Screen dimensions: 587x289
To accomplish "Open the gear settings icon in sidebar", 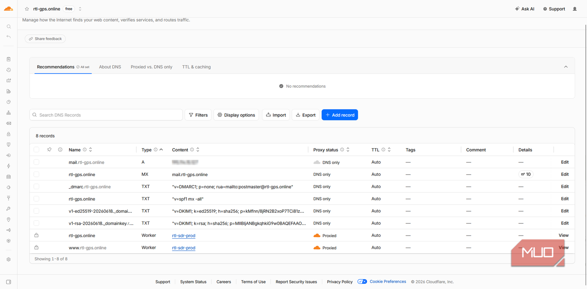I will 9,259.
